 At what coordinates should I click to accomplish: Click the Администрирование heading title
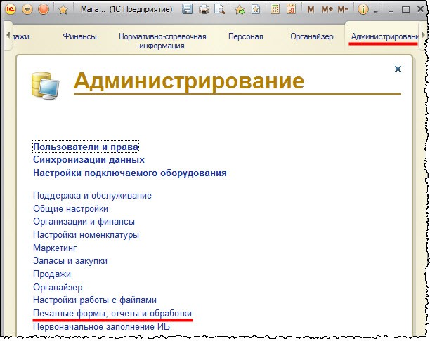[x=189, y=81]
